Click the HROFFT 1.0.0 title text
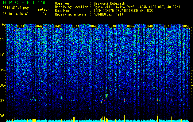193x122 pixels. 24,2
